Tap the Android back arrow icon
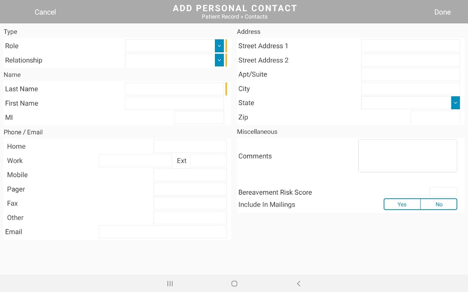The image size is (468, 292). 299,284
